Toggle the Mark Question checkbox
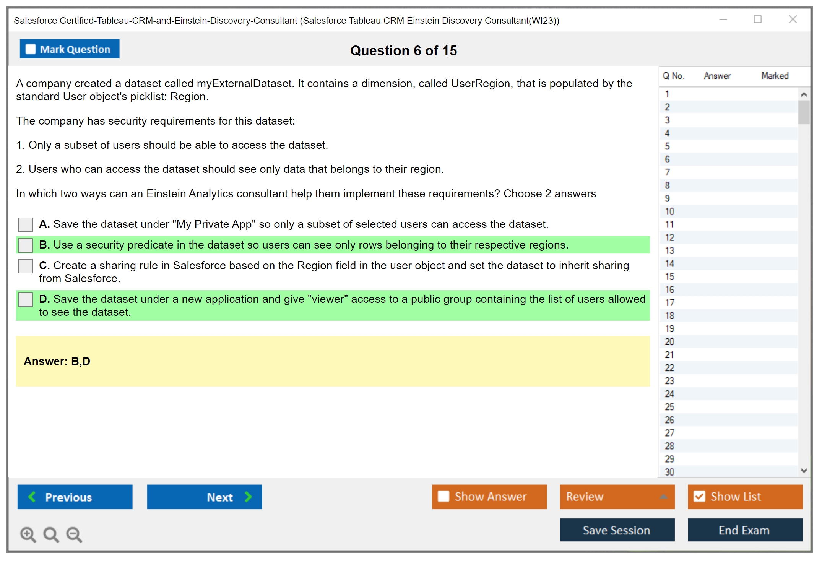 pyautogui.click(x=31, y=49)
